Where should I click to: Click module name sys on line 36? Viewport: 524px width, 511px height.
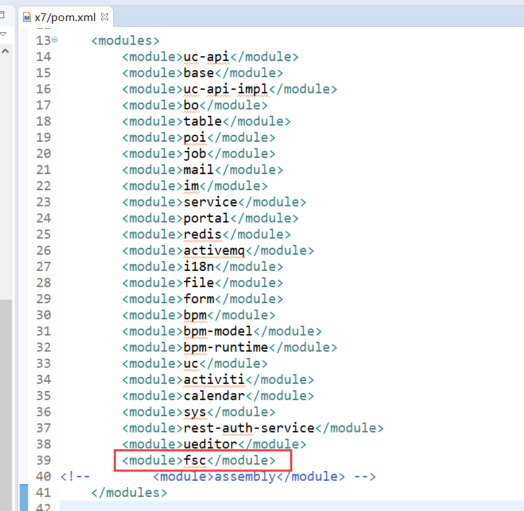195,412
